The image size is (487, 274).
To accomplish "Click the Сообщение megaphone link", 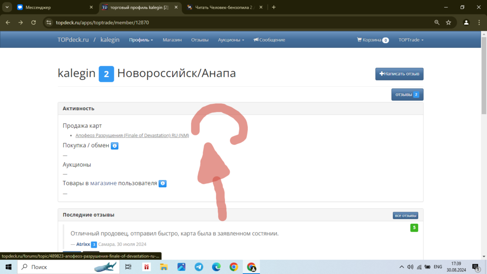I will pyautogui.click(x=269, y=40).
